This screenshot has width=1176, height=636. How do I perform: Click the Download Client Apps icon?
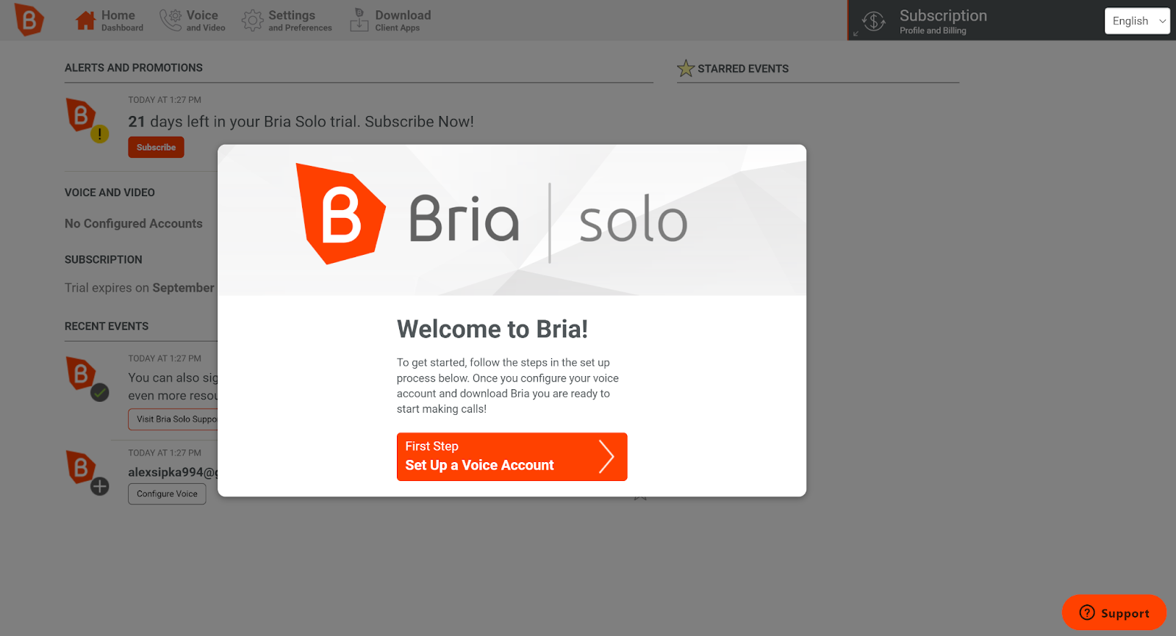point(359,21)
